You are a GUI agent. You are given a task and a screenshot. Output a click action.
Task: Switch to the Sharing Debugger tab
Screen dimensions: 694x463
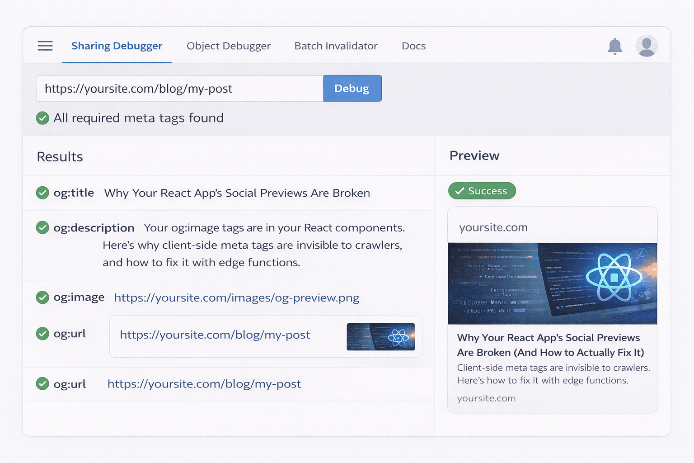pyautogui.click(x=116, y=46)
